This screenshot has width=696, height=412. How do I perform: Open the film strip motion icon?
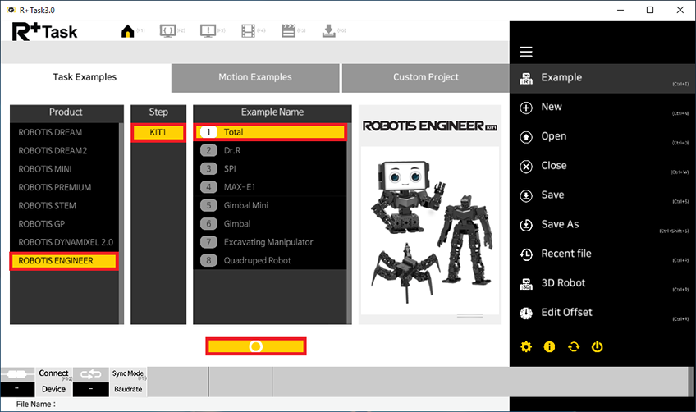[x=248, y=31]
